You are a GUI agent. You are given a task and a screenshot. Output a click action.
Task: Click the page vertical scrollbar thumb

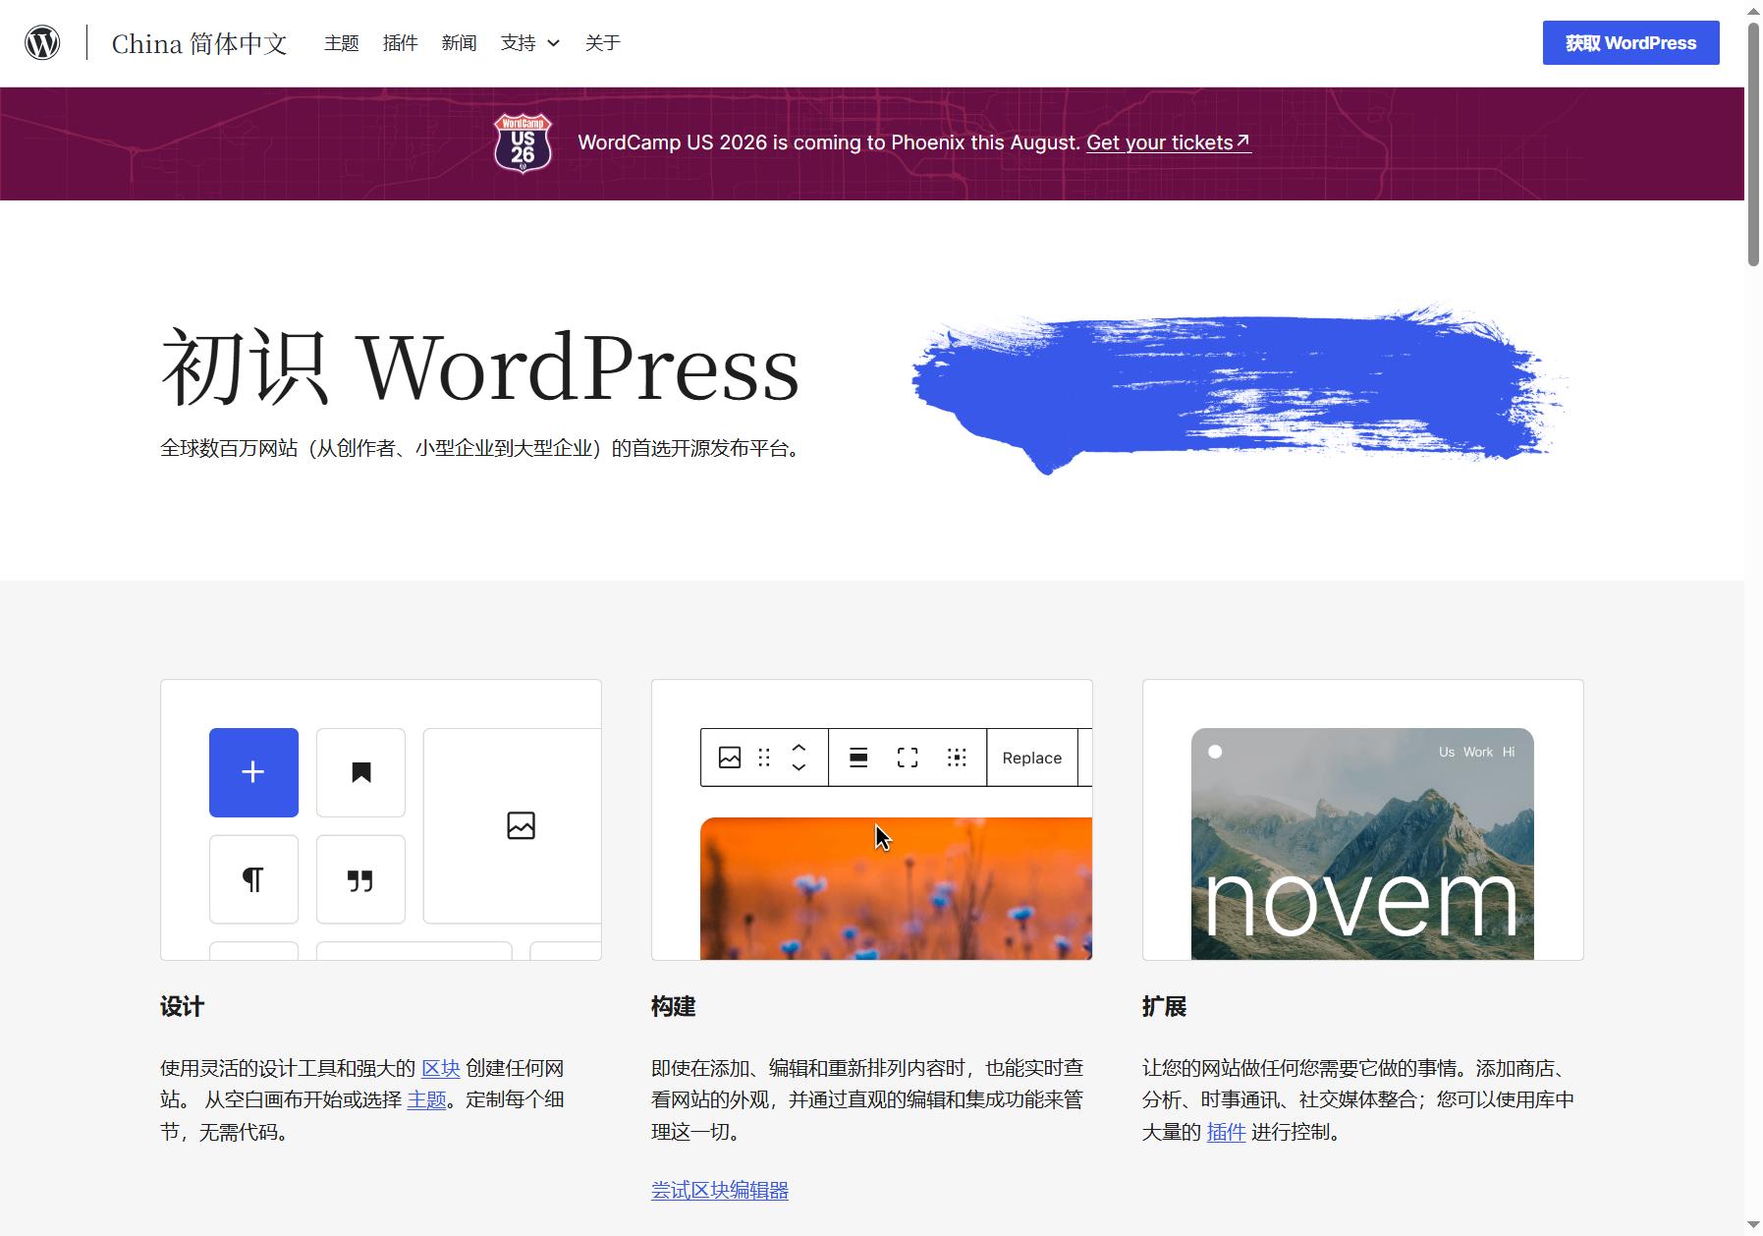point(1753,143)
